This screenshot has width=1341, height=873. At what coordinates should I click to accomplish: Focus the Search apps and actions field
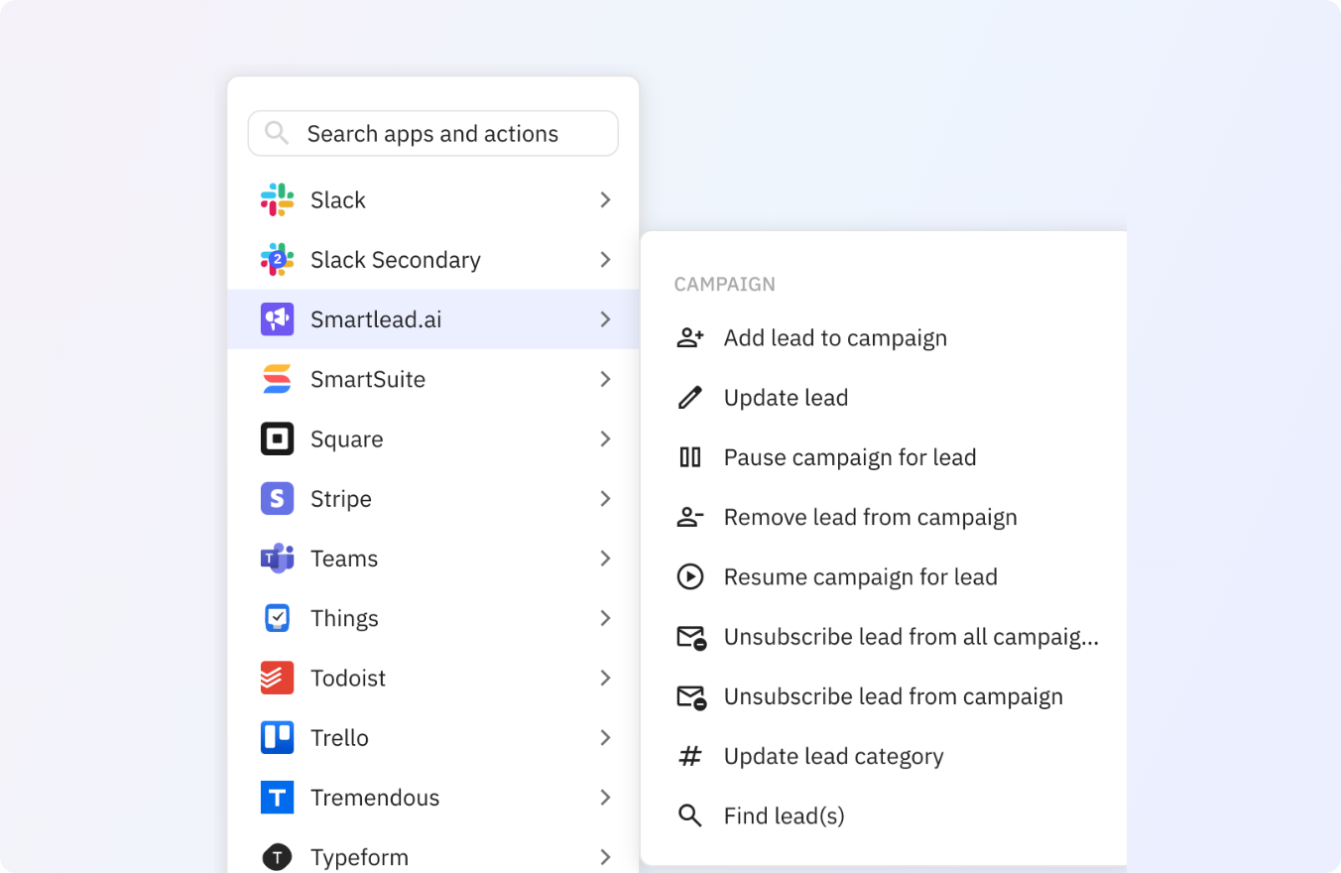(432, 133)
